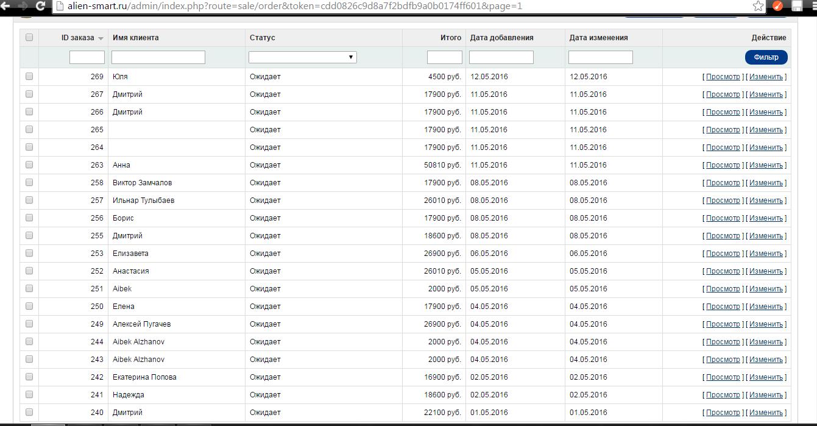Screen dimensions: 817x426
Task: View order 265 via Просмотр
Action: 723,130
